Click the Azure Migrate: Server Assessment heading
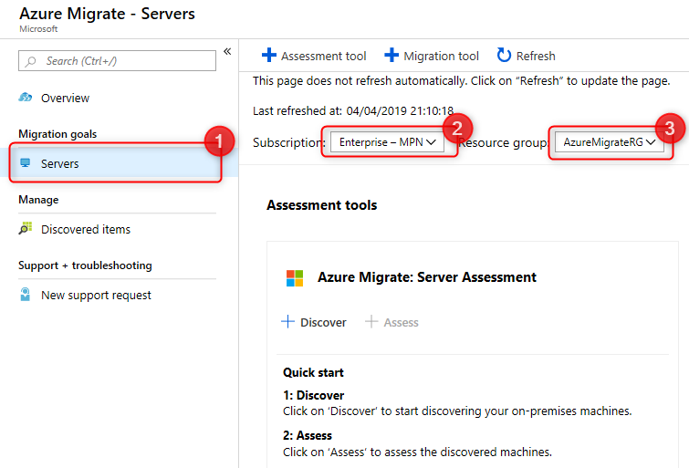Image resolution: width=689 pixels, height=468 pixels. click(427, 277)
